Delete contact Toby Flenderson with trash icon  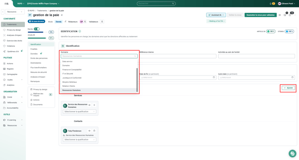pos(94,131)
